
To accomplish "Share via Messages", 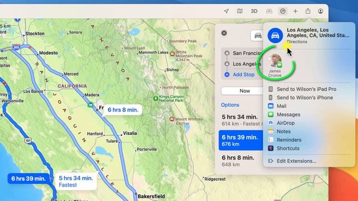I will 289,114.
